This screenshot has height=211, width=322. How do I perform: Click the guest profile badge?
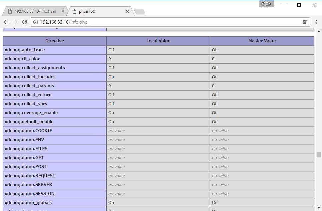coord(266,4)
